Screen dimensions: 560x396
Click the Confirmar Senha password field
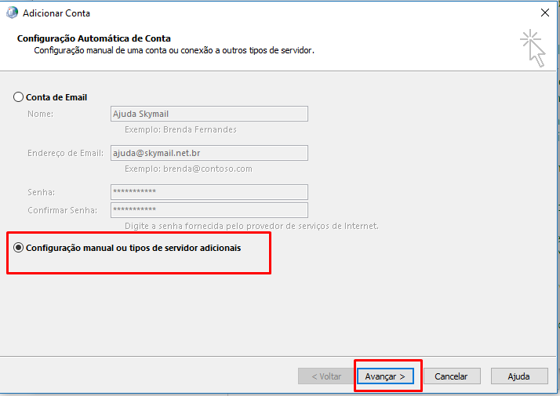click(209, 210)
